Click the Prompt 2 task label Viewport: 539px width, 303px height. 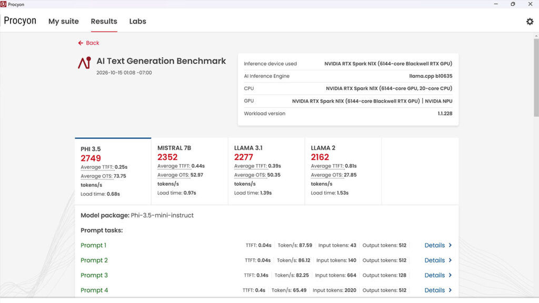point(94,260)
